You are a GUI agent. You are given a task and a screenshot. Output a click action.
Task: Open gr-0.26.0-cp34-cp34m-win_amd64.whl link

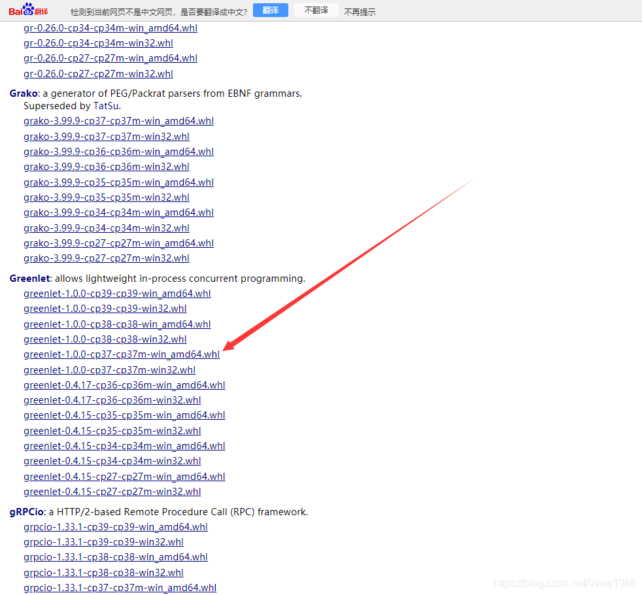[110, 28]
